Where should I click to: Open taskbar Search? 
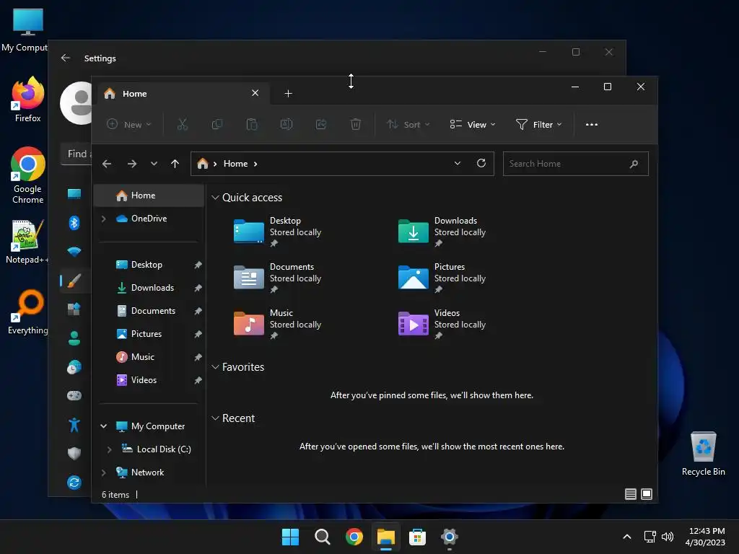[323, 537]
